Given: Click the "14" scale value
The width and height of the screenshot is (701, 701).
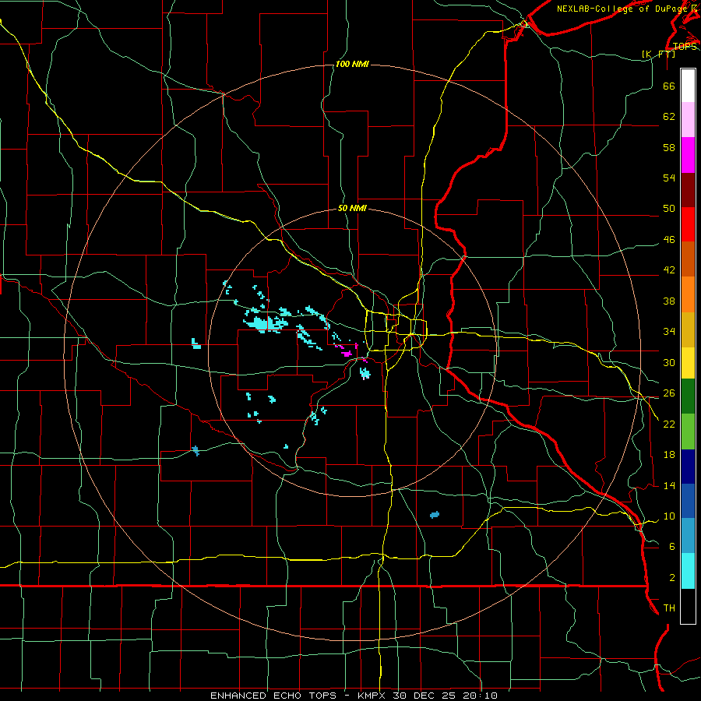Looking at the screenshot, I should coord(669,485).
